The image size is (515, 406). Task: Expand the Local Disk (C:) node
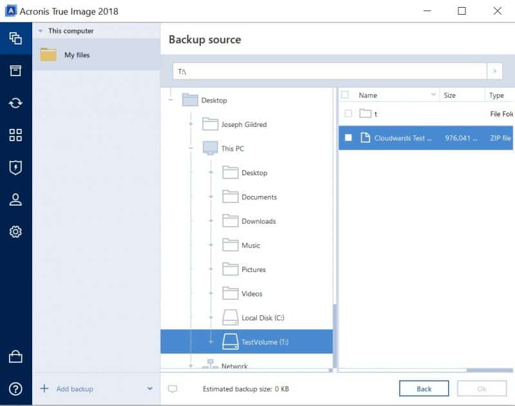[x=211, y=318]
